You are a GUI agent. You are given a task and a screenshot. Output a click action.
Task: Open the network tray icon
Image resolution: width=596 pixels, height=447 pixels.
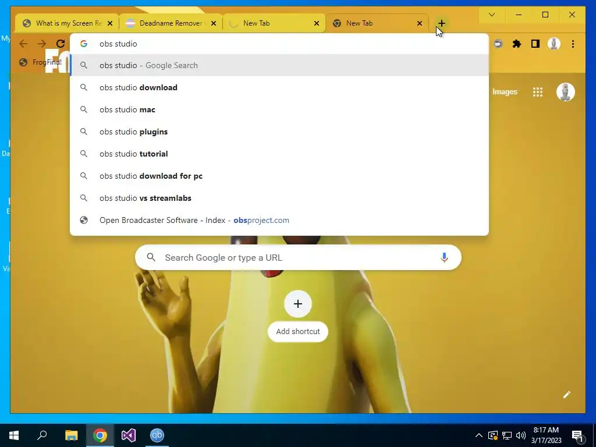[x=507, y=435]
